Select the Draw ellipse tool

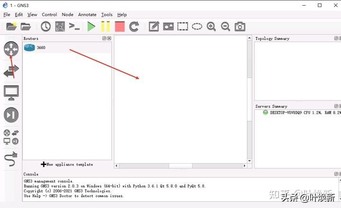[197, 27]
